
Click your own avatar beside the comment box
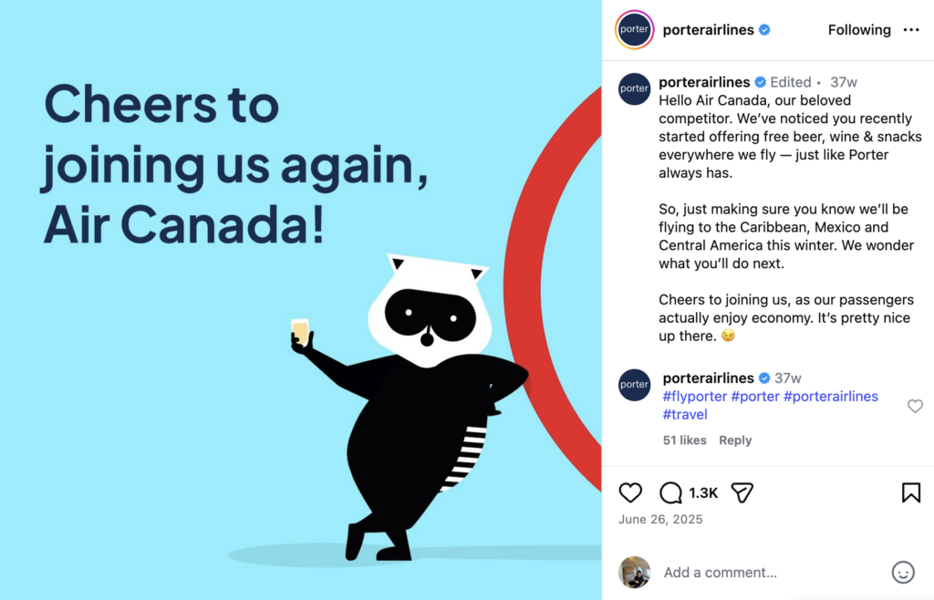(x=634, y=572)
